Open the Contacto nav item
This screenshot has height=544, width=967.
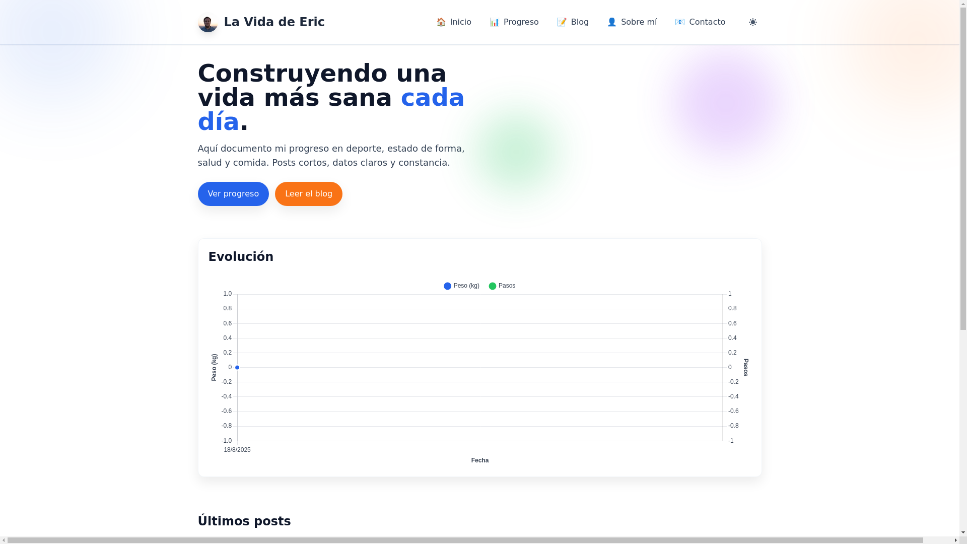(x=700, y=22)
